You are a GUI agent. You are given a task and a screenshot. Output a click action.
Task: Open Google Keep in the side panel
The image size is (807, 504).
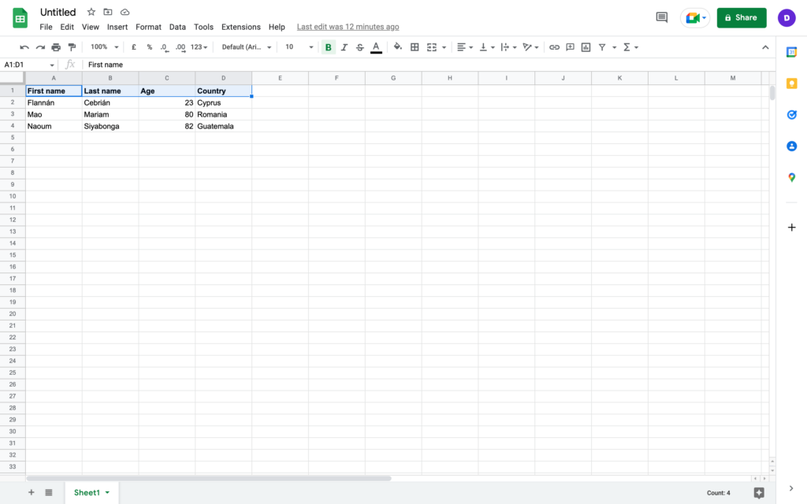point(791,83)
